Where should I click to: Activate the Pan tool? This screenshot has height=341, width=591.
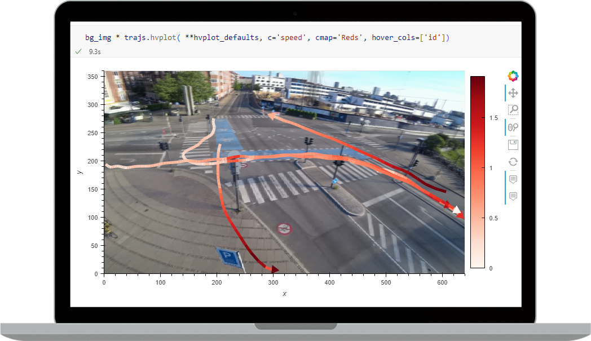point(513,93)
